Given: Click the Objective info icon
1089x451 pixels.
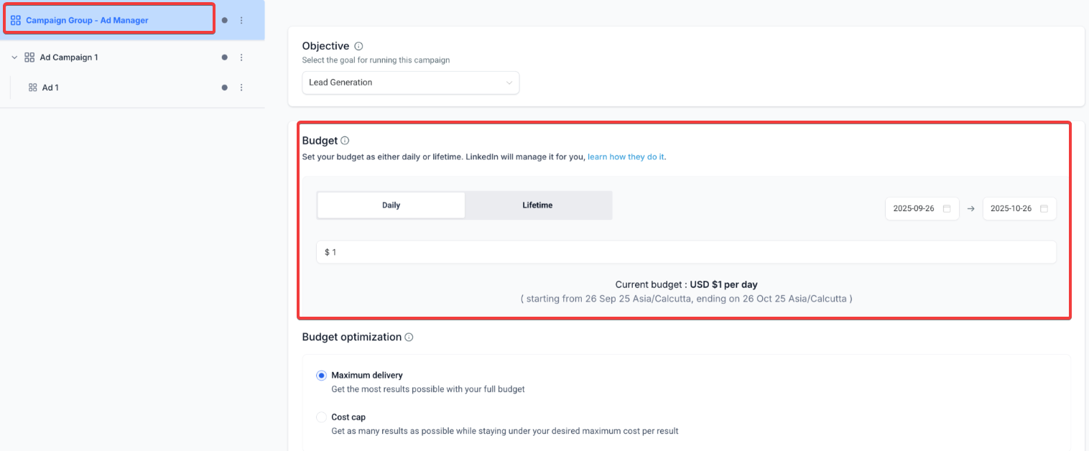Looking at the screenshot, I should pos(359,46).
